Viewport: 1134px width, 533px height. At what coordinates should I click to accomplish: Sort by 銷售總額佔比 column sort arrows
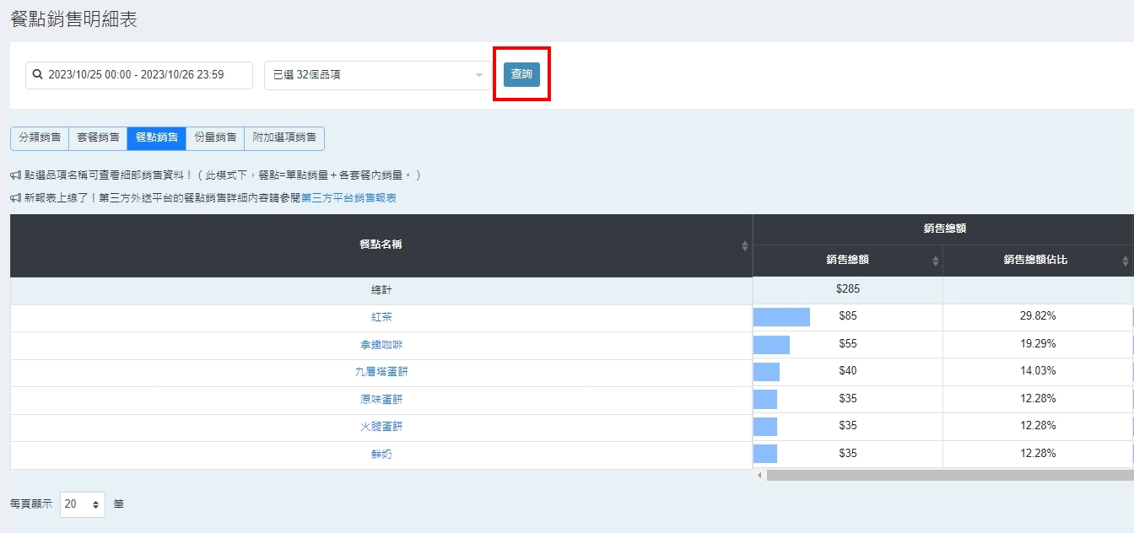(1125, 261)
